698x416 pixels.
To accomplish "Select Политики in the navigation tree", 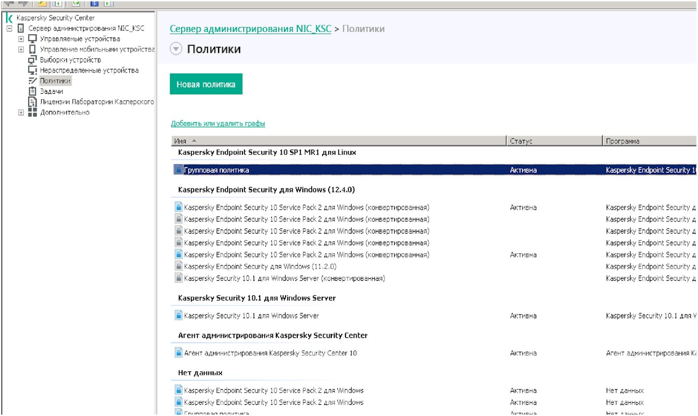I will tap(55, 81).
